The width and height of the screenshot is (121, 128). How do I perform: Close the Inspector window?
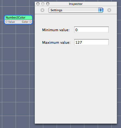point(38,4)
